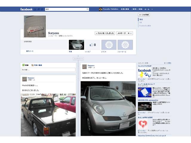The height and width of the screenshot is (143, 191).
Task: Open the ようこそ app tile
Action: tap(109, 45)
